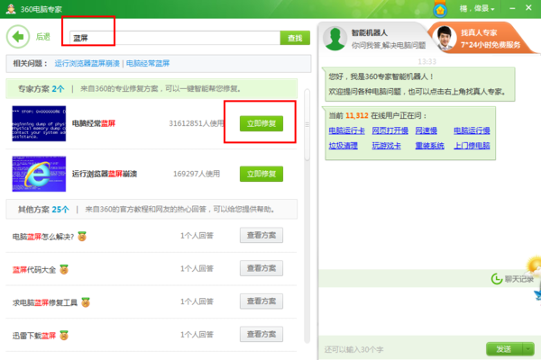Click medal icon beside 电脑蓝屏怎么解决?
Viewport: 541px width, 360px height.
82,237
